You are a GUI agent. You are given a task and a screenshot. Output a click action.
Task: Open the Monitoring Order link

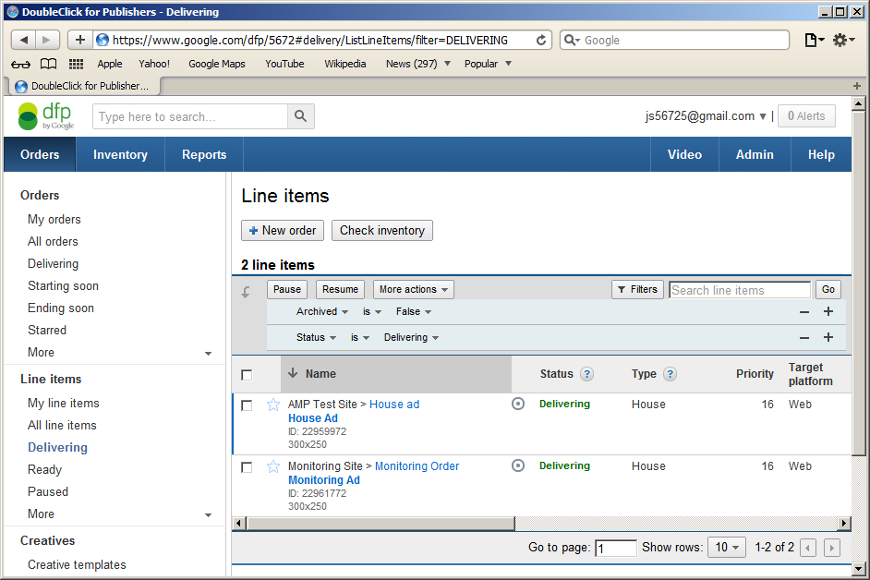417,466
